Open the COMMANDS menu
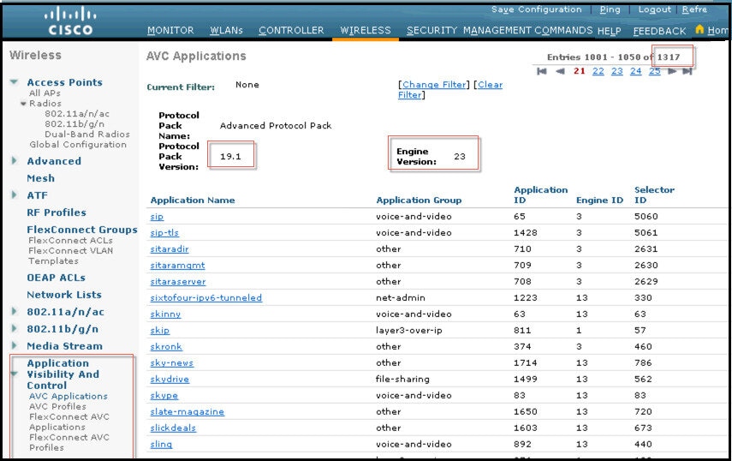Screen dimensions: 732x461 pyautogui.click(x=563, y=30)
